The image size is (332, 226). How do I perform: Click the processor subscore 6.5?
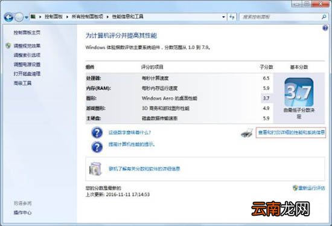click(x=266, y=78)
